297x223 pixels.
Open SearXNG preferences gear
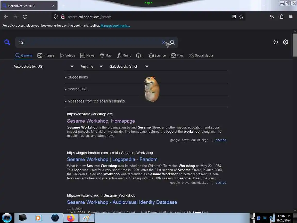tap(285, 42)
